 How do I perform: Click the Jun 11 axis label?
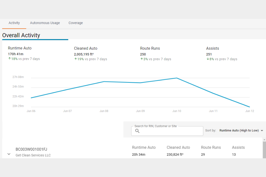213,111
